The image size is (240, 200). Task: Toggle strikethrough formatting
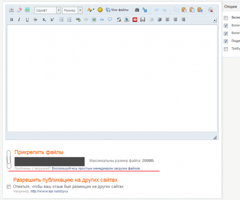36,20
